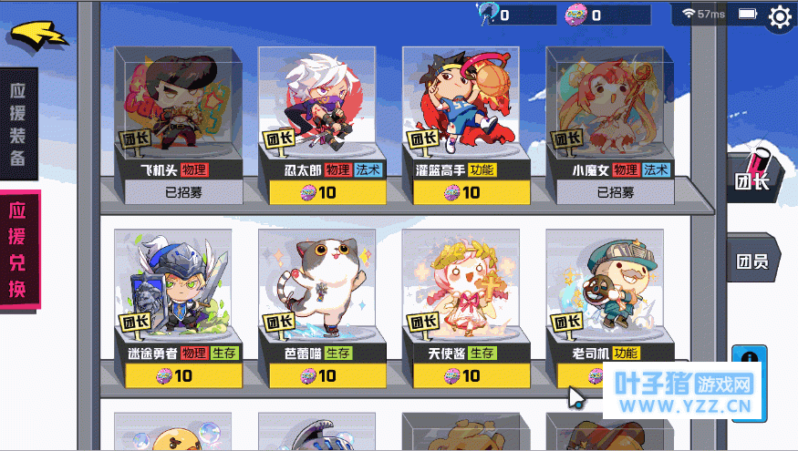Click the 团长 sign on 飞机头
This screenshot has height=451, width=798.
[x=135, y=139]
